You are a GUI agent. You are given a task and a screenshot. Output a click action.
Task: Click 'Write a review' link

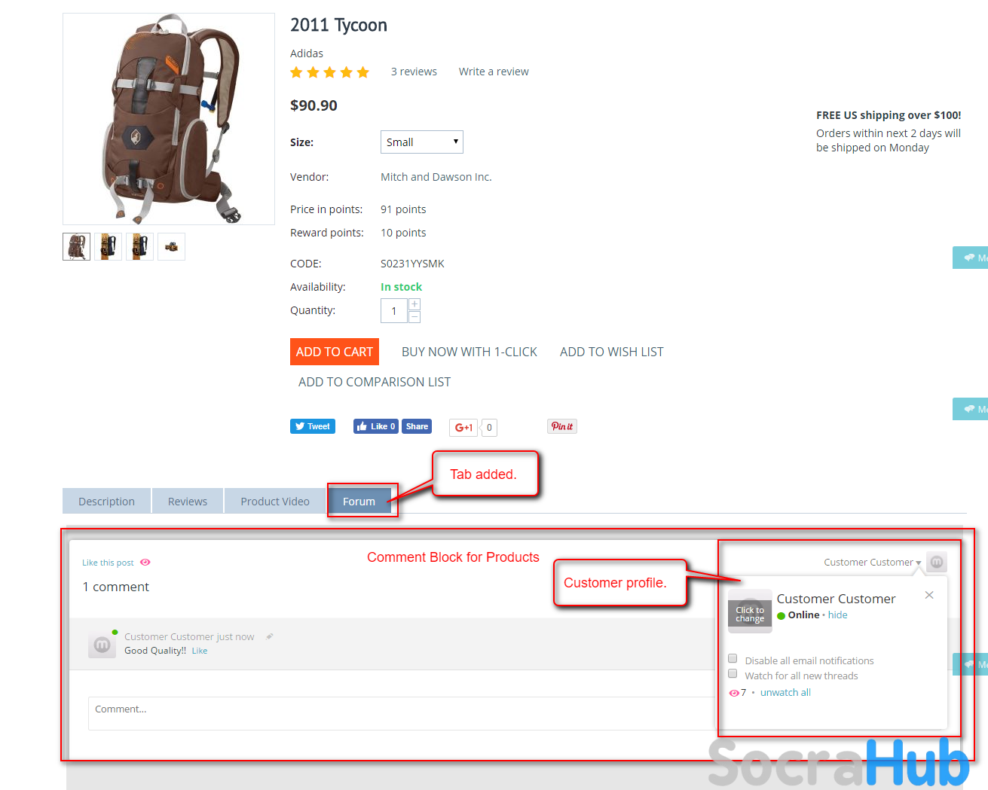(x=494, y=72)
